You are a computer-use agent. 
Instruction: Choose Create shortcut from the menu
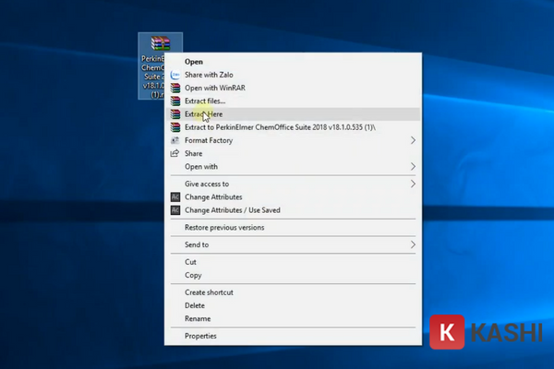click(x=209, y=292)
